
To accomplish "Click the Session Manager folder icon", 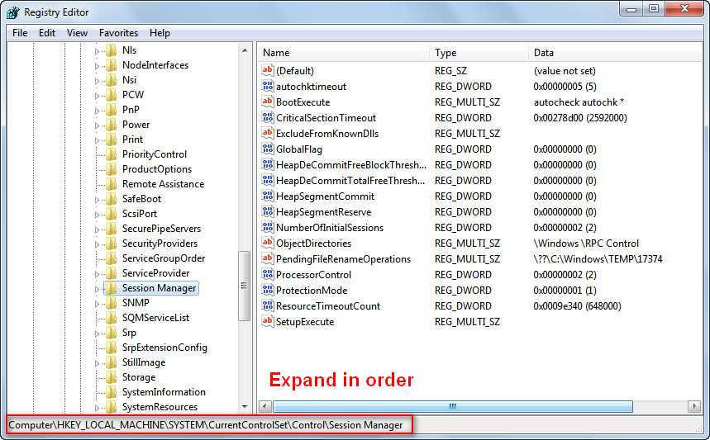I will tap(111, 288).
